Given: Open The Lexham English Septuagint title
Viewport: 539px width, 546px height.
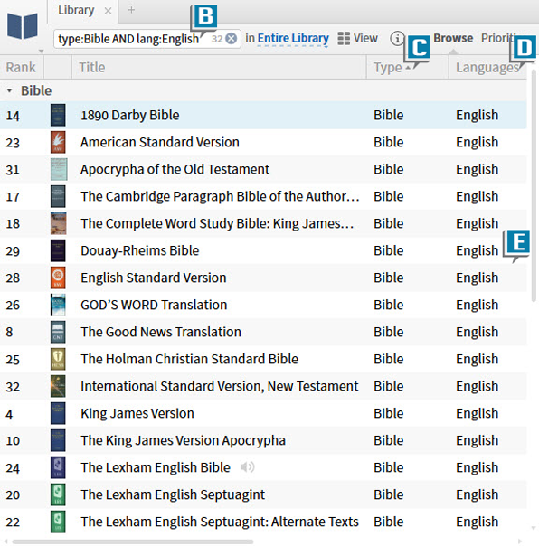Looking at the screenshot, I should (173, 494).
